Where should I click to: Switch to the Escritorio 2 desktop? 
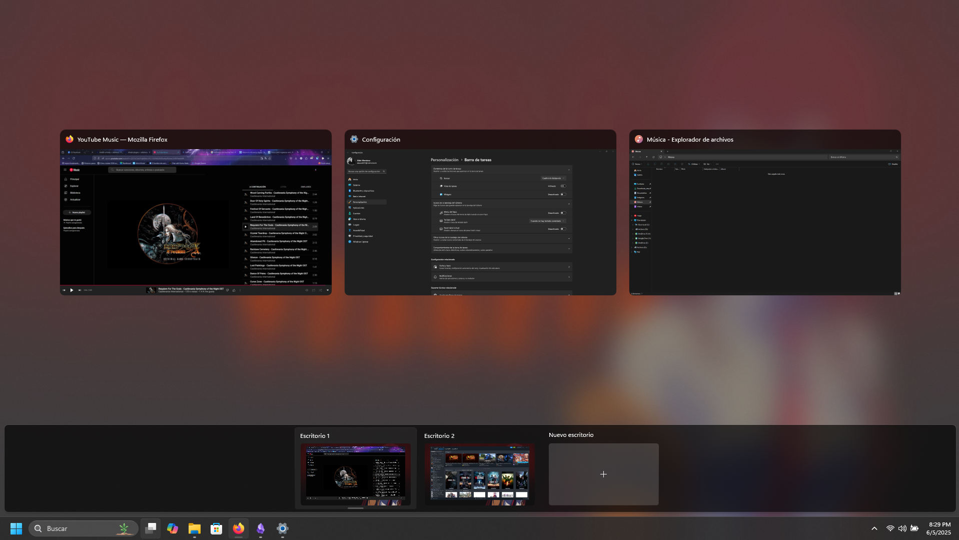tap(479, 473)
